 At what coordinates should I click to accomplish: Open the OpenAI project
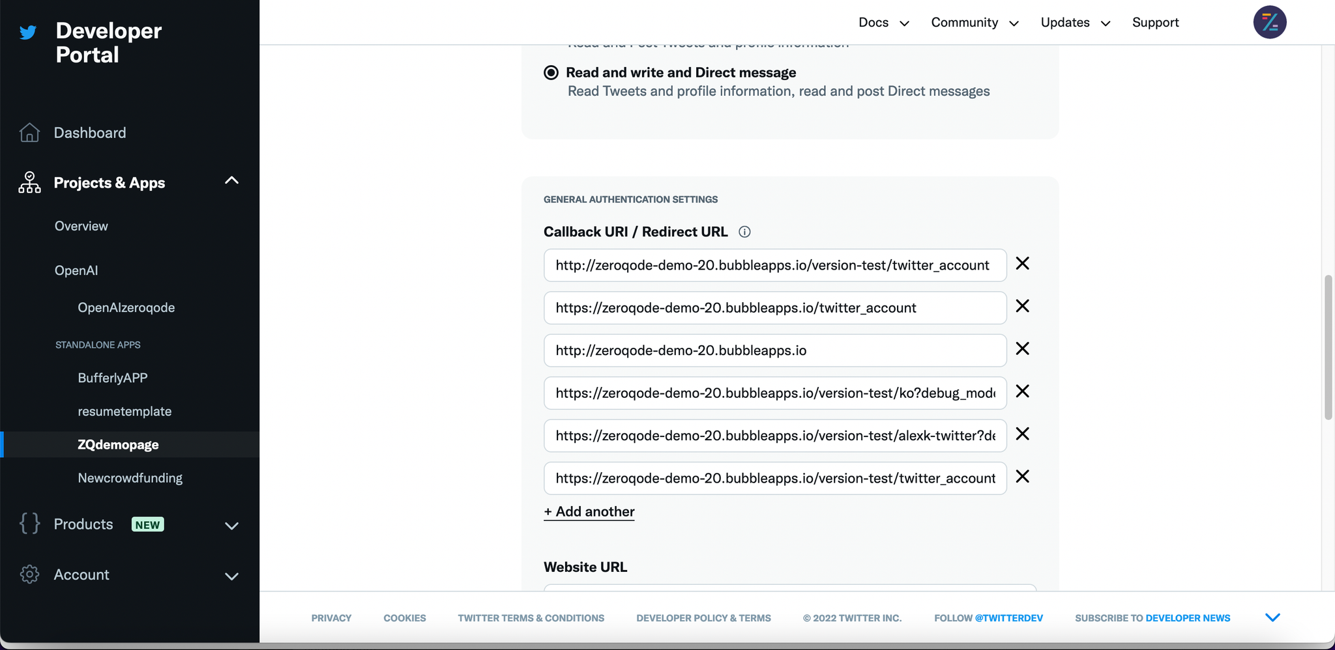[x=76, y=270]
